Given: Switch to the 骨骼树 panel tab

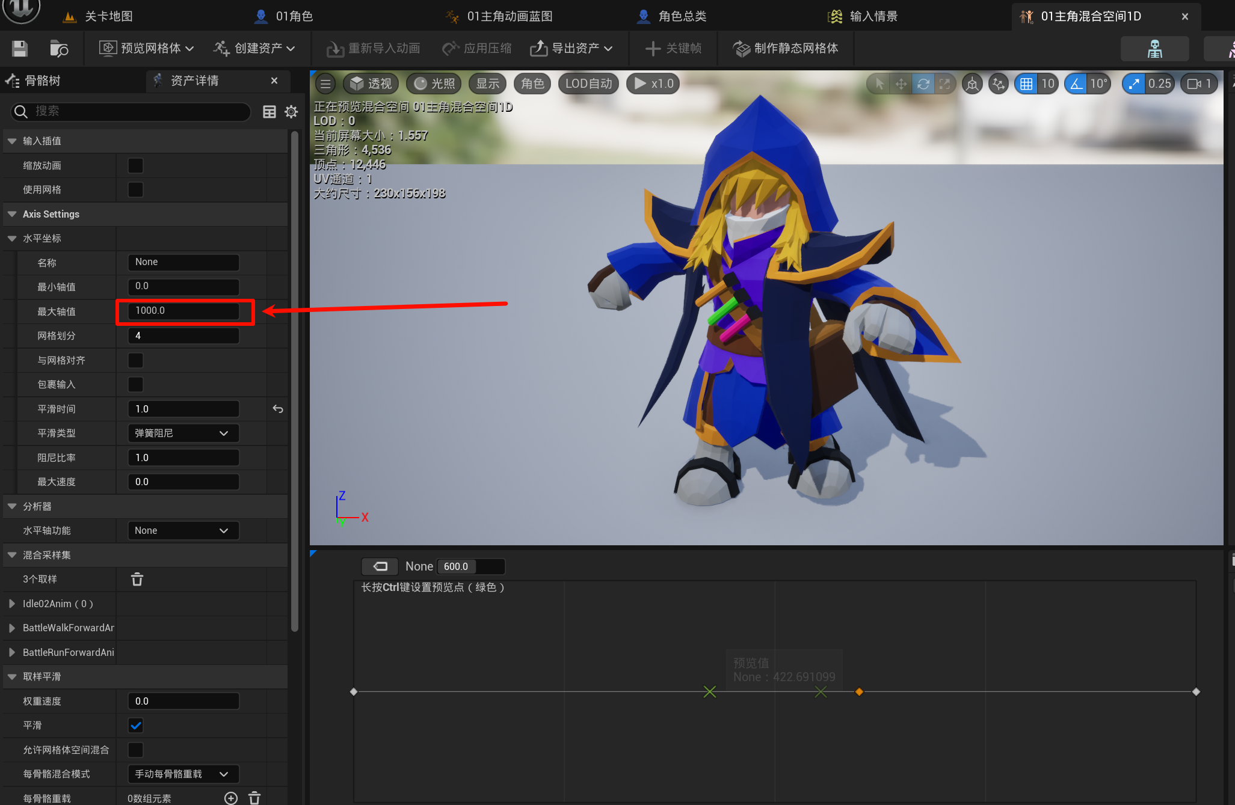Looking at the screenshot, I should tap(42, 81).
